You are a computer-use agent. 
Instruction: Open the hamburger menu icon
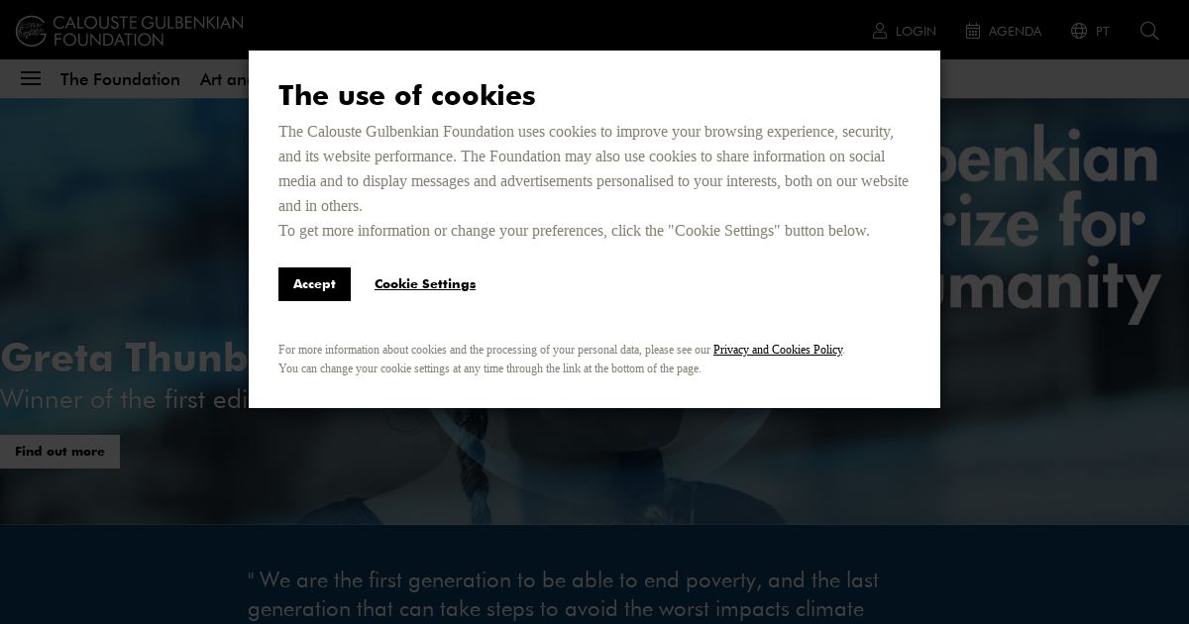pos(31,78)
